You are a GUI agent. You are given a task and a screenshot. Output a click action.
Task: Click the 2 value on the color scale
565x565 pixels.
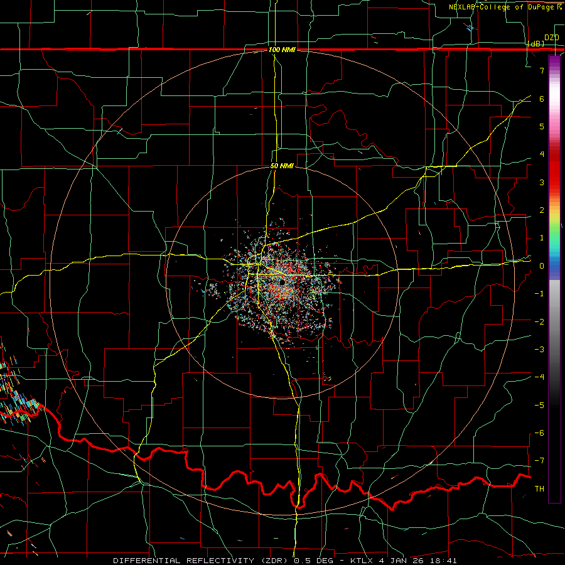[542, 210]
